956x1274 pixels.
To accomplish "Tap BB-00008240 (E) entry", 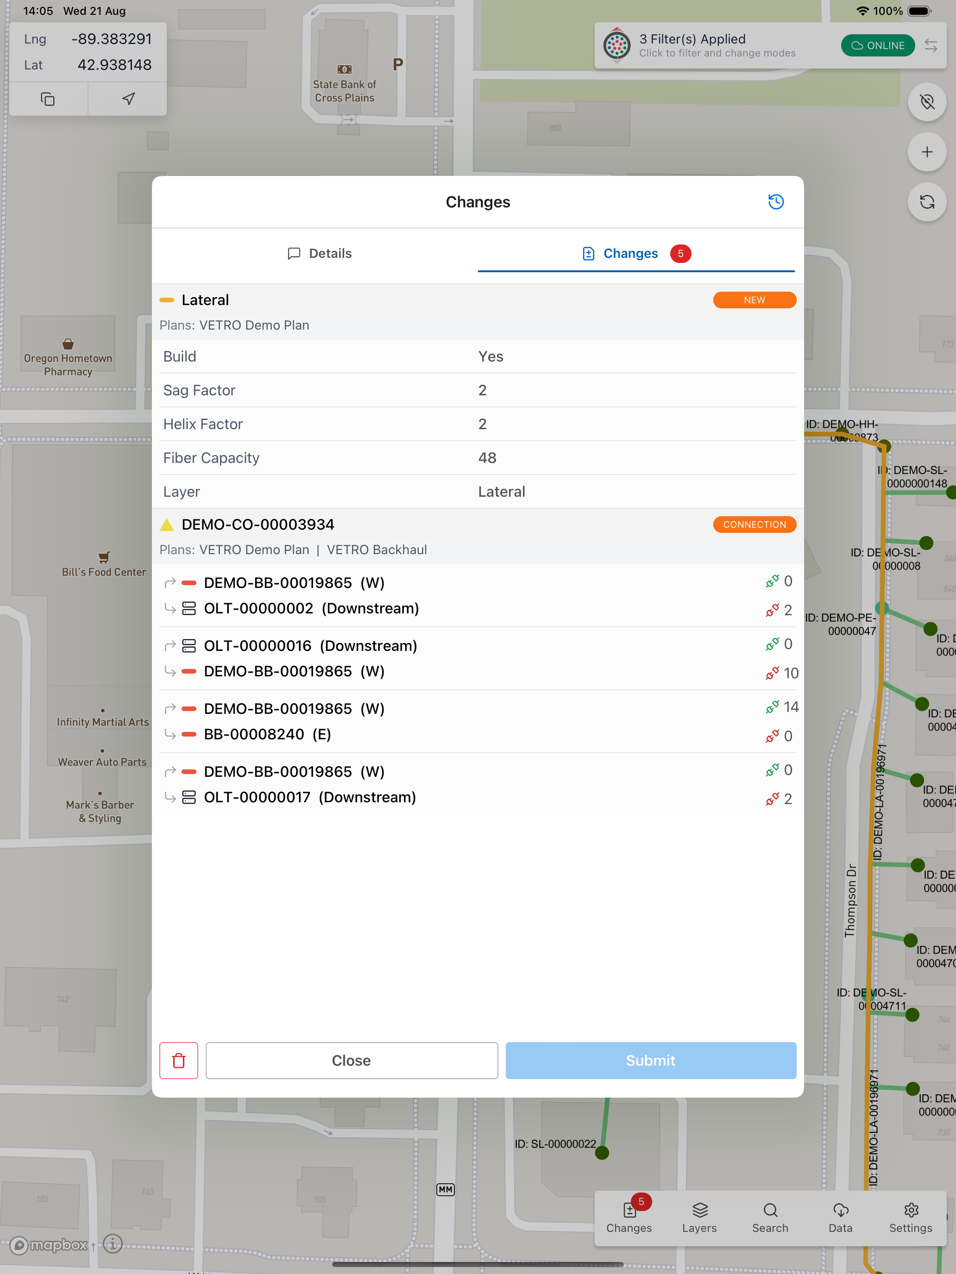I will tap(267, 734).
